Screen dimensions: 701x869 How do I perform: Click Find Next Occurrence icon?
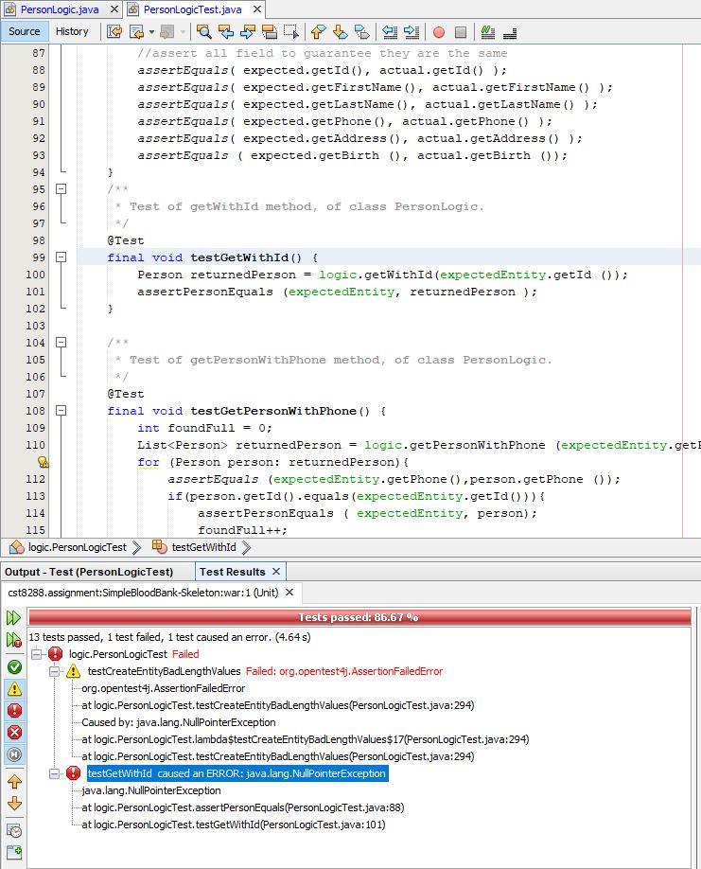pos(248,32)
